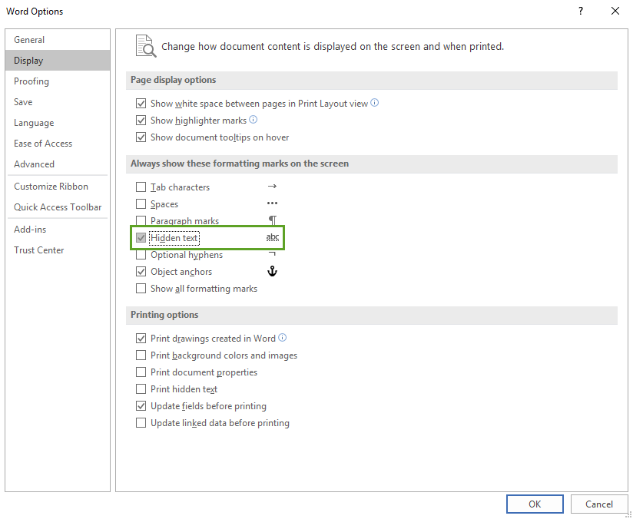This screenshot has width=633, height=519.
Task: Click info icon beside white space option
Action: click(375, 103)
